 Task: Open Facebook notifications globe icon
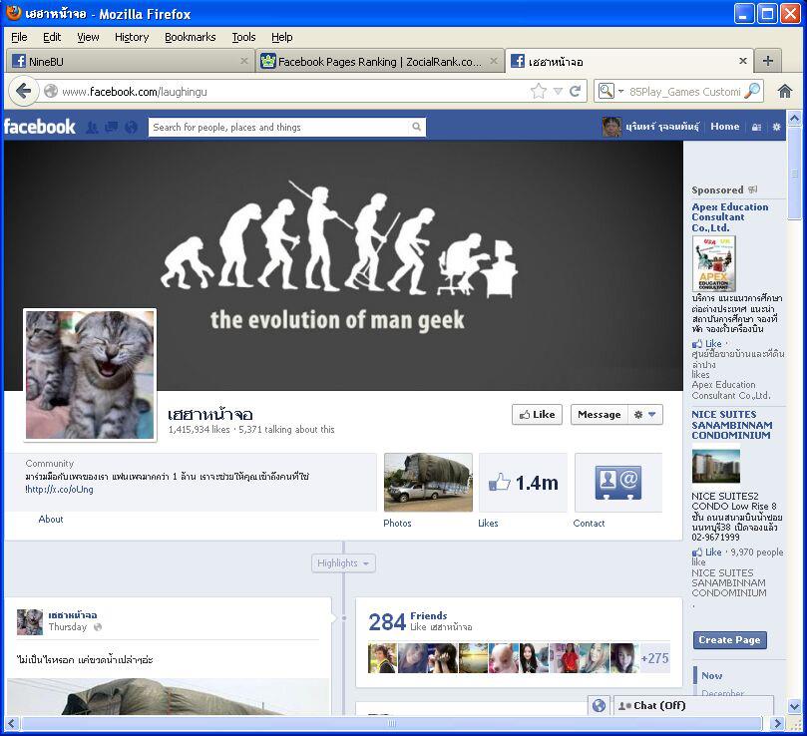coord(131,128)
